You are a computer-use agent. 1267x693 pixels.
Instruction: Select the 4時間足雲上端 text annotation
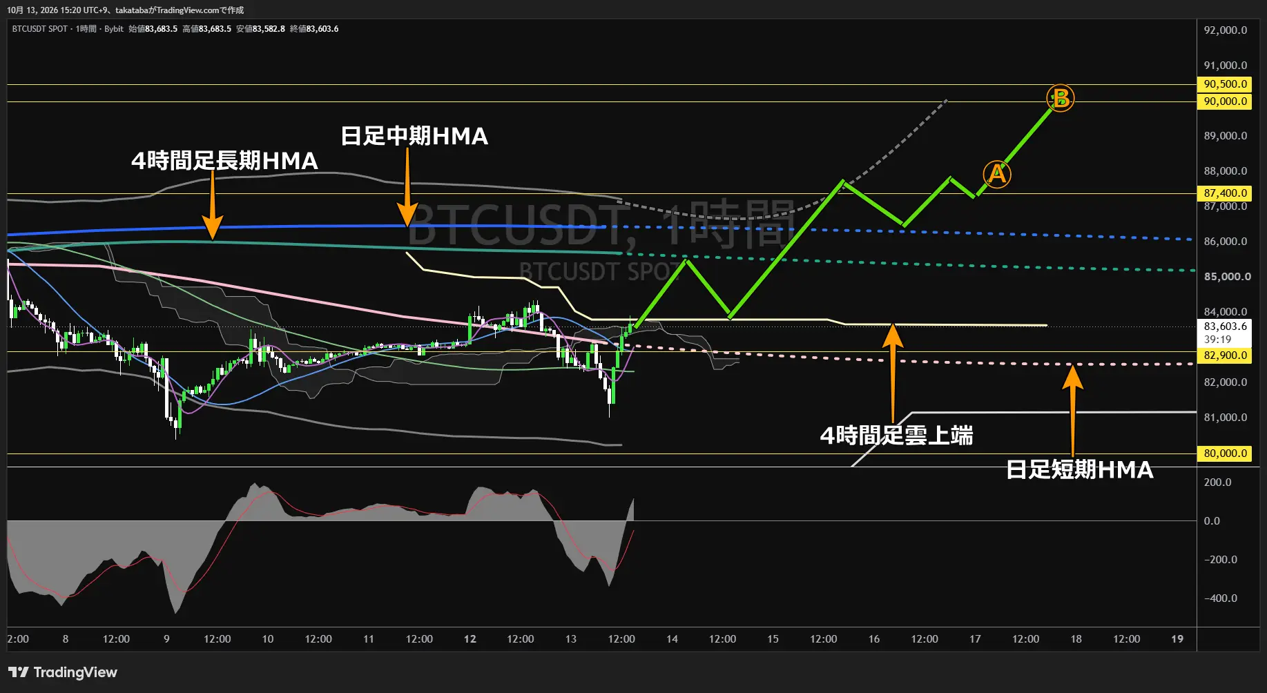[896, 436]
